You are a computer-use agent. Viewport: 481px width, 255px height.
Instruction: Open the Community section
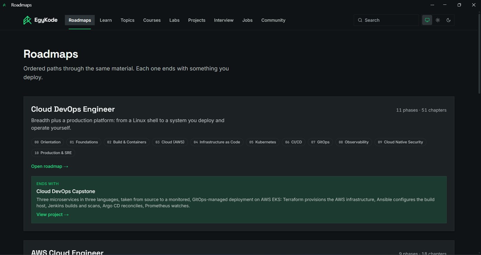[273, 20]
